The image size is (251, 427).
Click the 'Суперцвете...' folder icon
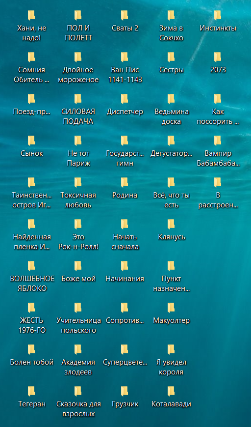[x=125, y=350]
